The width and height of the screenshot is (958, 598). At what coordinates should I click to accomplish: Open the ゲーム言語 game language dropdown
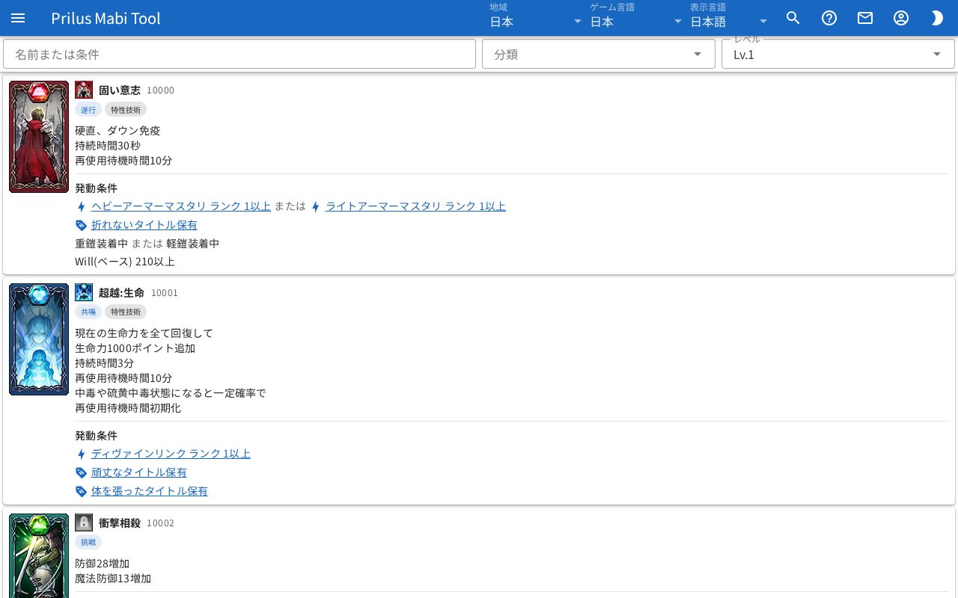pyautogui.click(x=636, y=18)
